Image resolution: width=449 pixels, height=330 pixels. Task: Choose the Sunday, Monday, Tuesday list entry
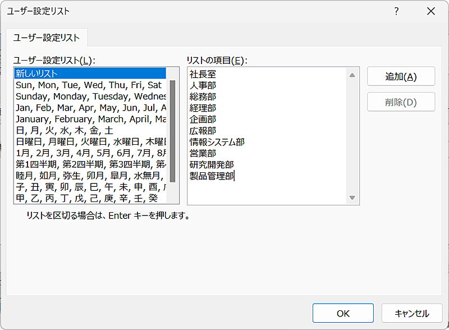[x=90, y=97]
